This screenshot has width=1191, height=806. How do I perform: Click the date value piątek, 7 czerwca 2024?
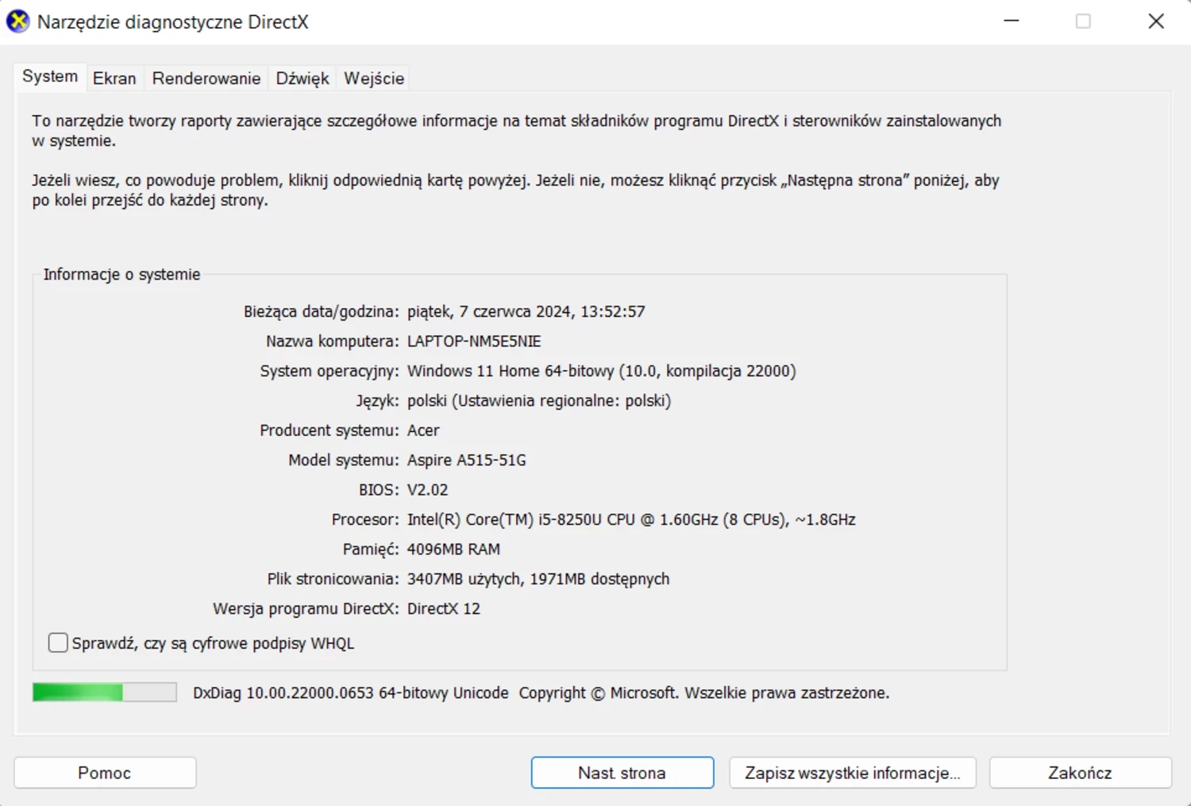click(x=526, y=311)
